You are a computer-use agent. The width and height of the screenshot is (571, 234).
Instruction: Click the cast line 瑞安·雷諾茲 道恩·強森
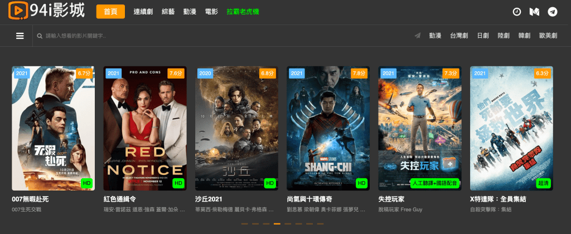pos(144,209)
